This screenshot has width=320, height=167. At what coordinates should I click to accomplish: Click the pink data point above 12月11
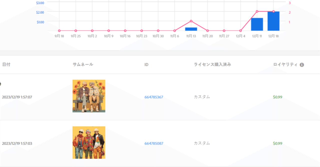tap(257, 11)
